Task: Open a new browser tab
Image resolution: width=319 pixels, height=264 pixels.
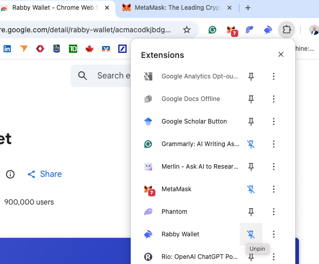Action: tap(248, 8)
